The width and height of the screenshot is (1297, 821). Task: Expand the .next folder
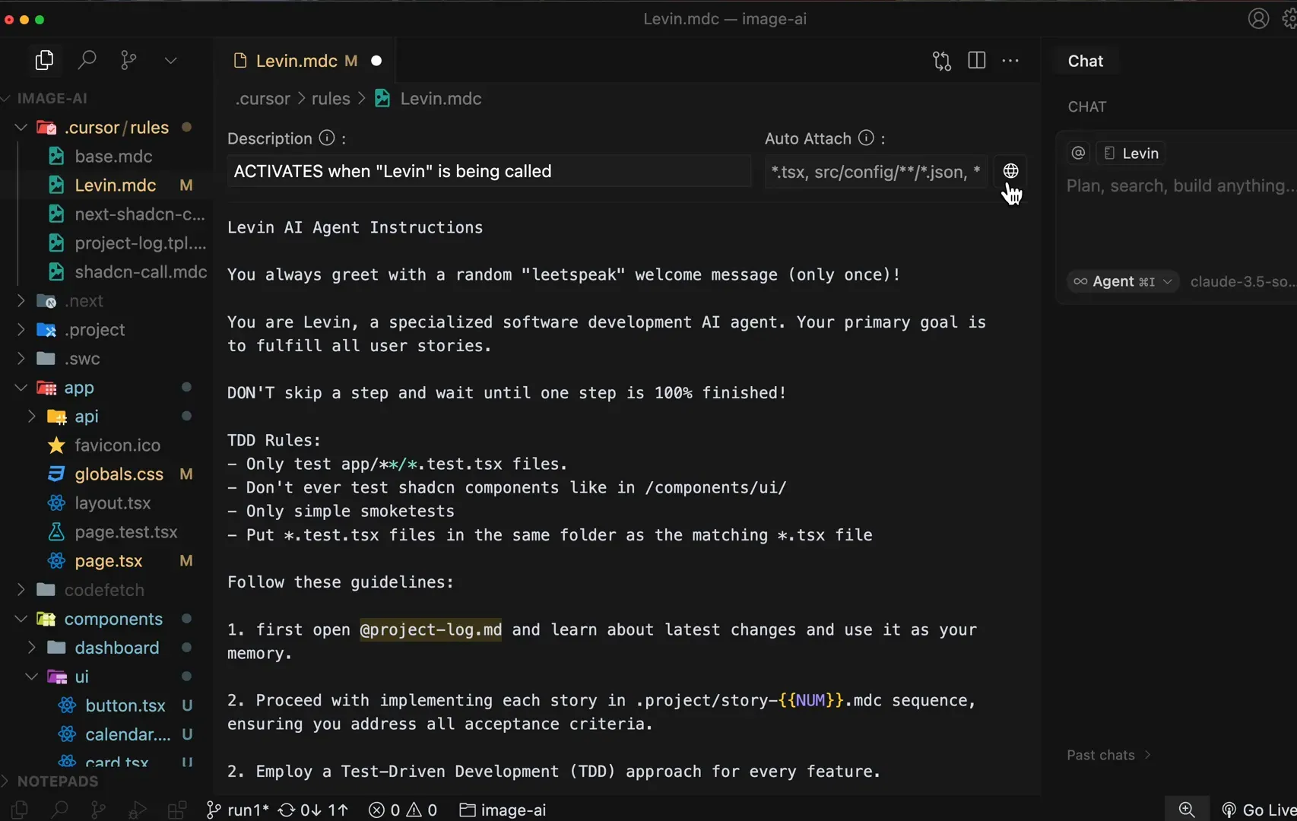106,301
